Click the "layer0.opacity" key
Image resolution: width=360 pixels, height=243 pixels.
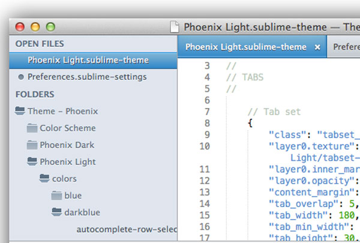[312, 181]
